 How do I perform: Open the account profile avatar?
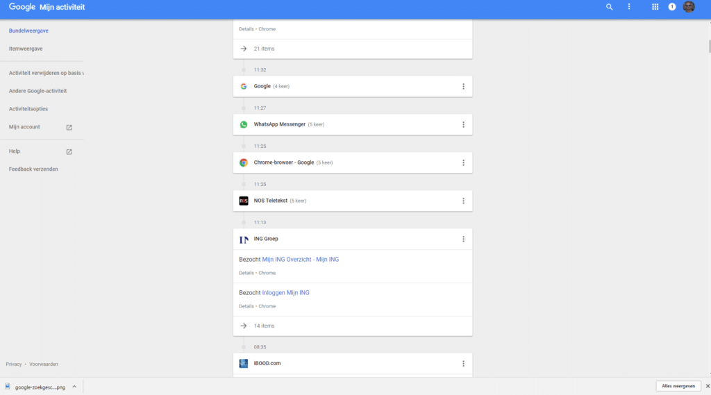pyautogui.click(x=689, y=7)
